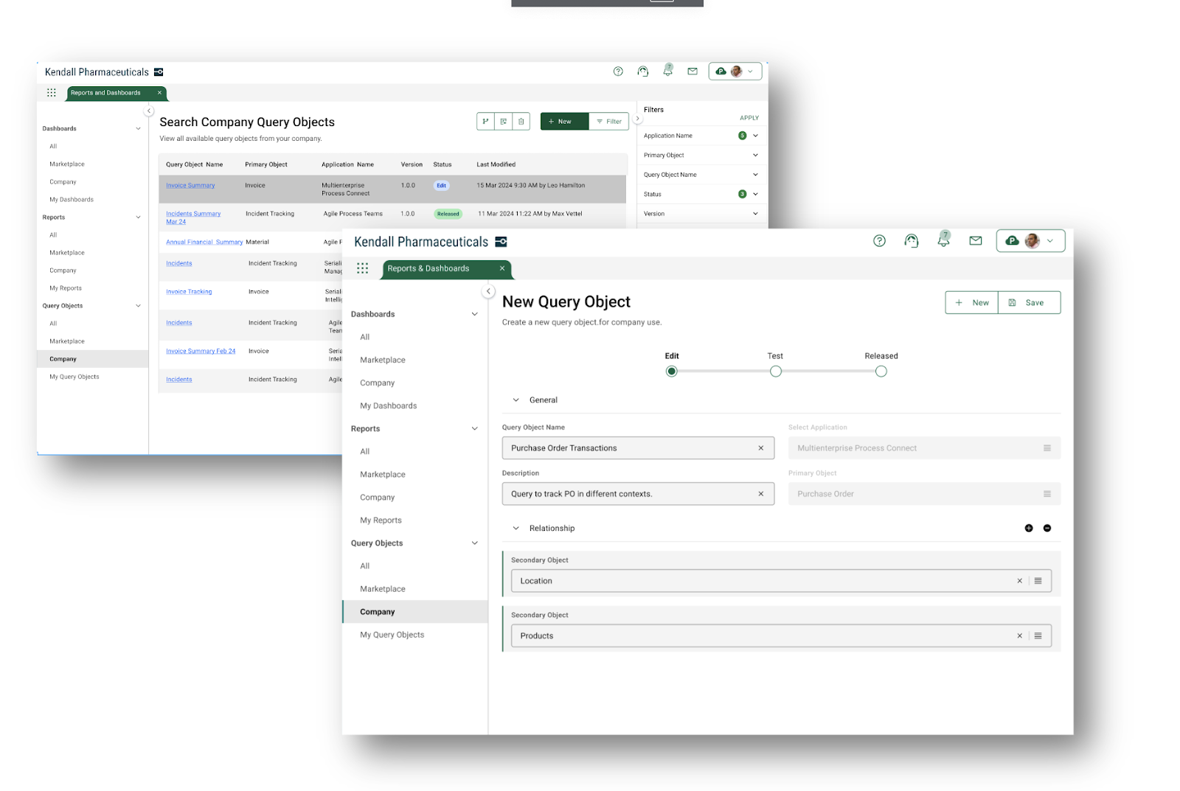Open Annual Financial Summary link

pyautogui.click(x=204, y=242)
